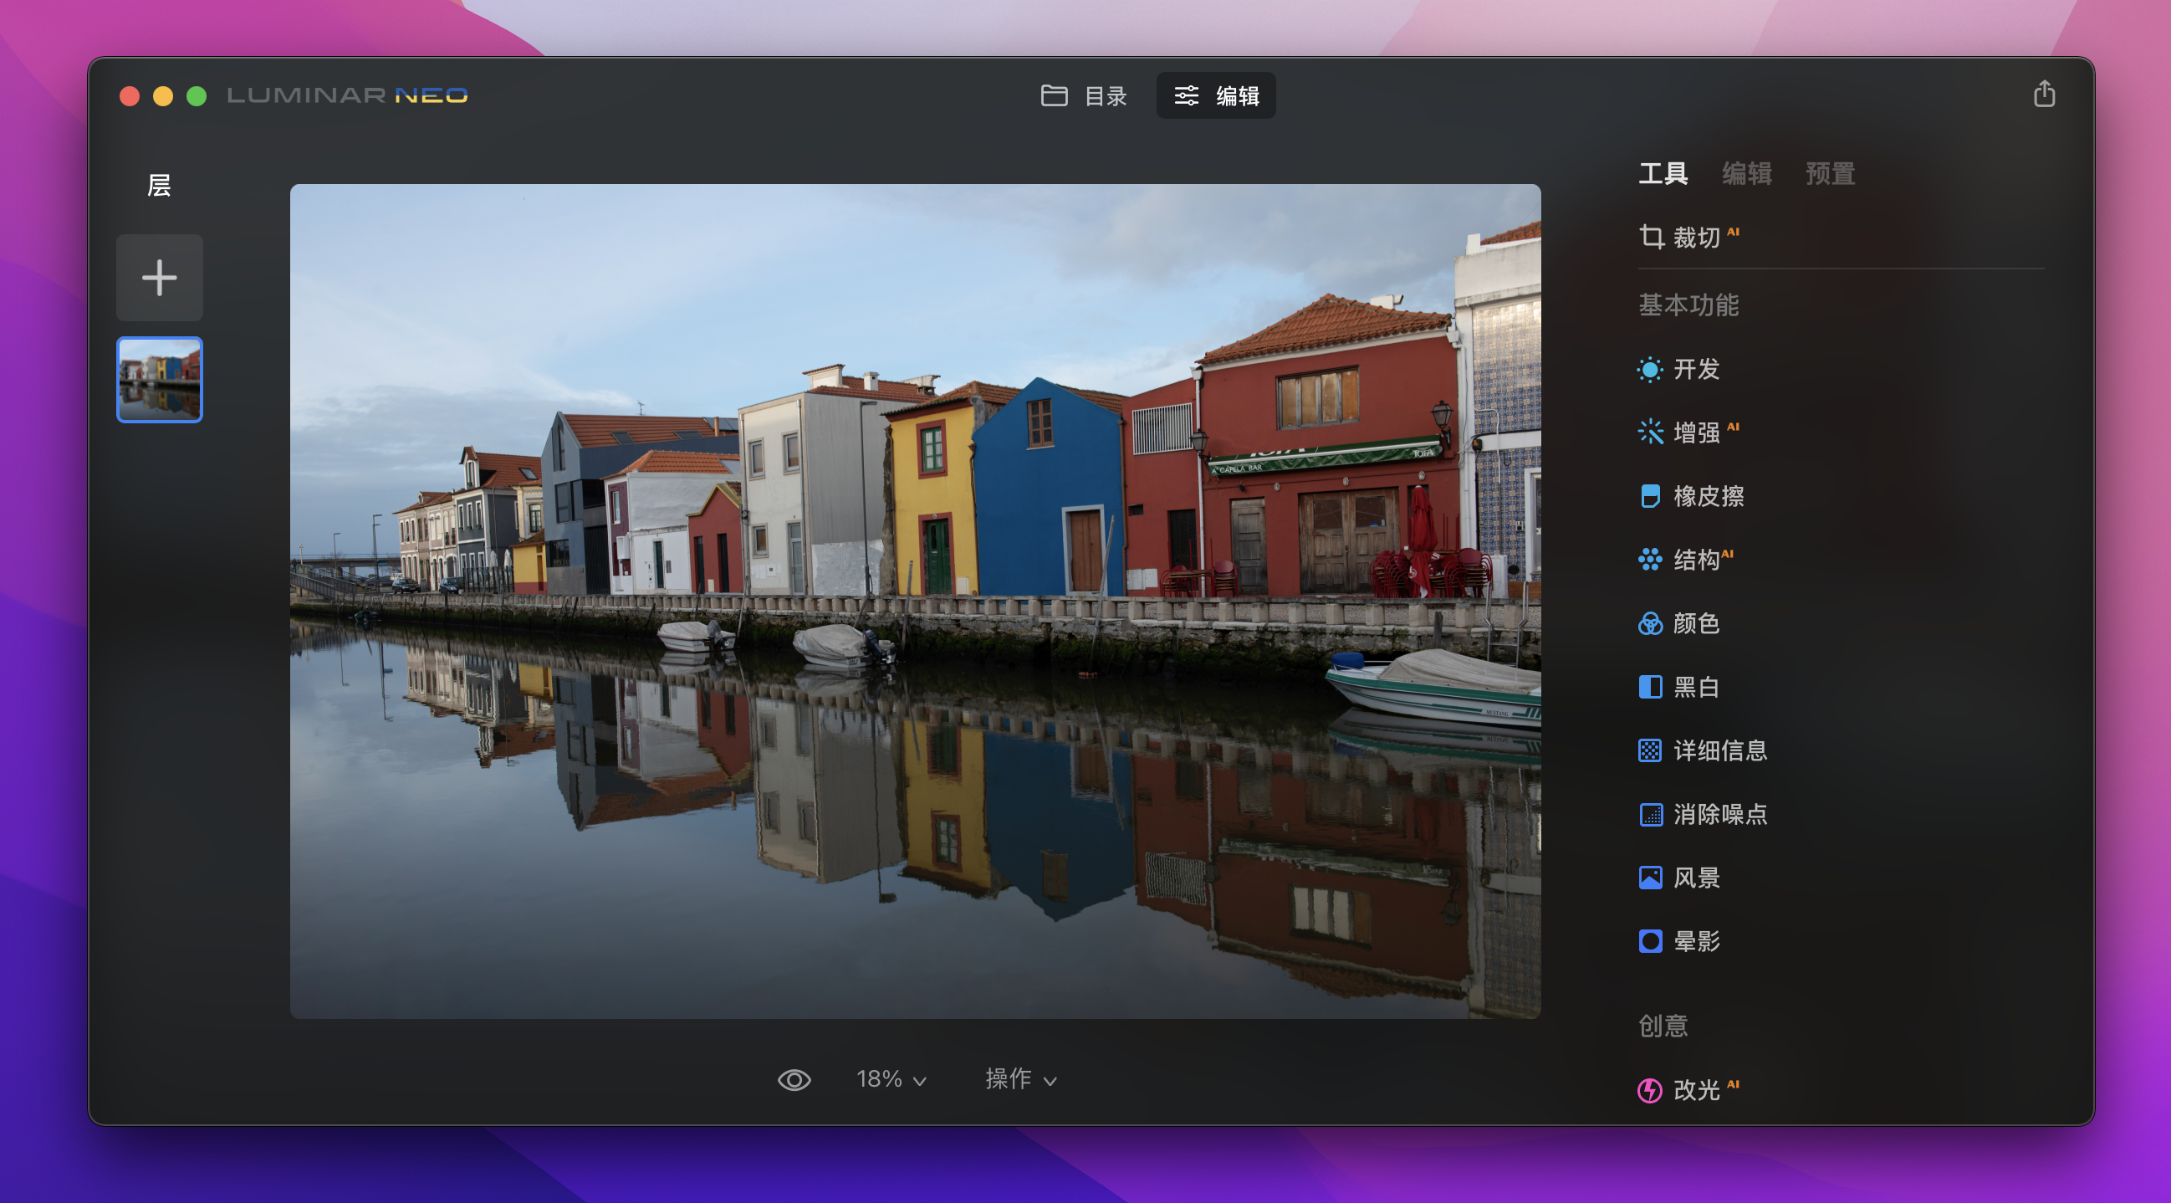This screenshot has height=1203, width=2171.
Task: Switch to the Presets (预置) tab
Action: [1830, 174]
